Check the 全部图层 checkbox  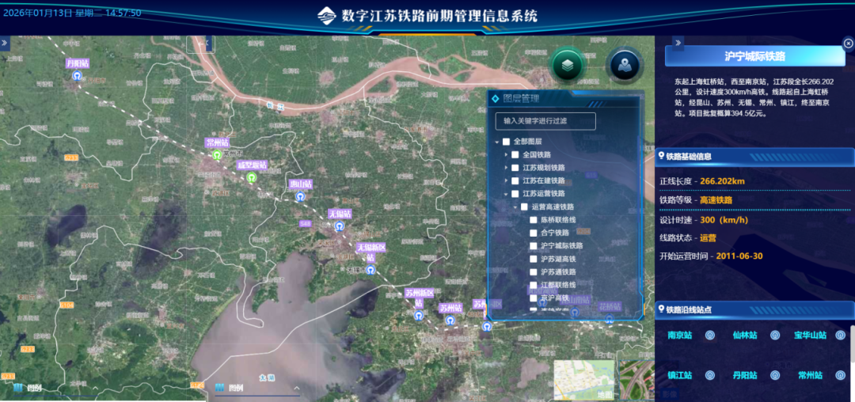(x=506, y=142)
